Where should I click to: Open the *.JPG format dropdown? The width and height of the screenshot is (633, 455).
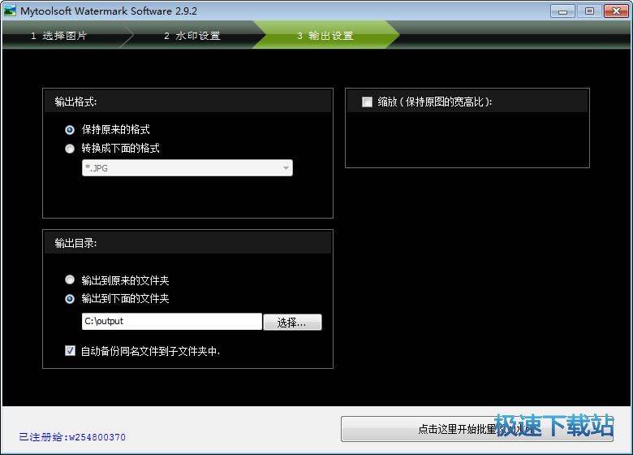point(187,168)
